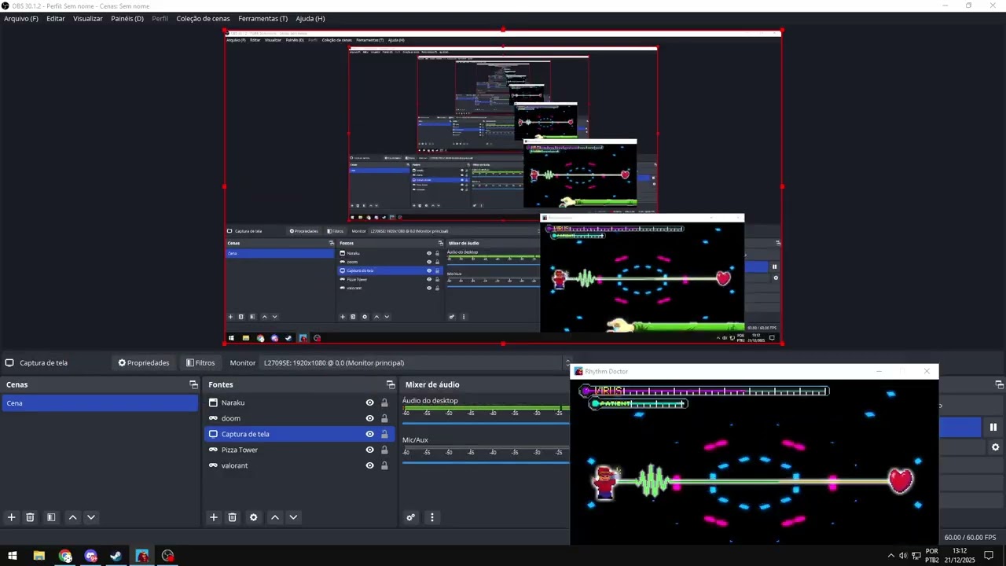Viewport: 1006px width, 566px height.
Task: Open the Ferramentas (T) menu
Action: click(263, 18)
